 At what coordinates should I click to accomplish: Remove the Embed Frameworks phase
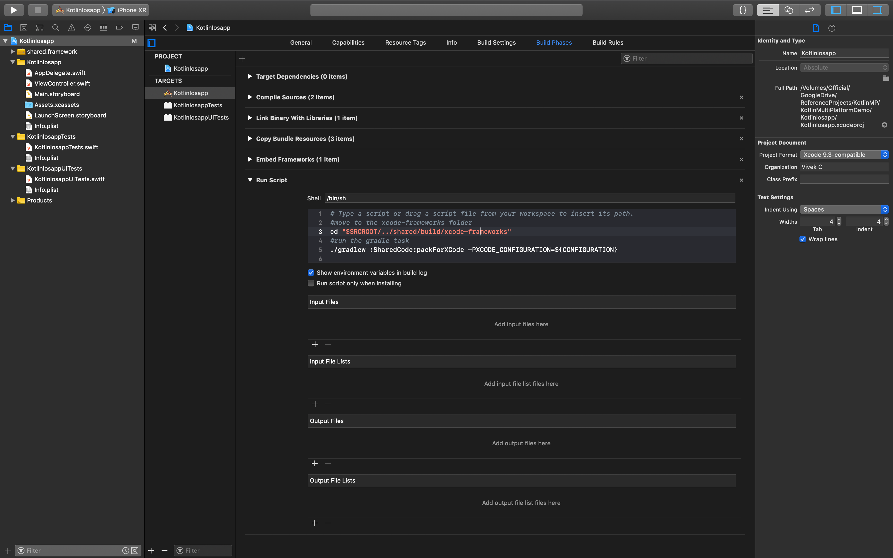[x=741, y=159]
